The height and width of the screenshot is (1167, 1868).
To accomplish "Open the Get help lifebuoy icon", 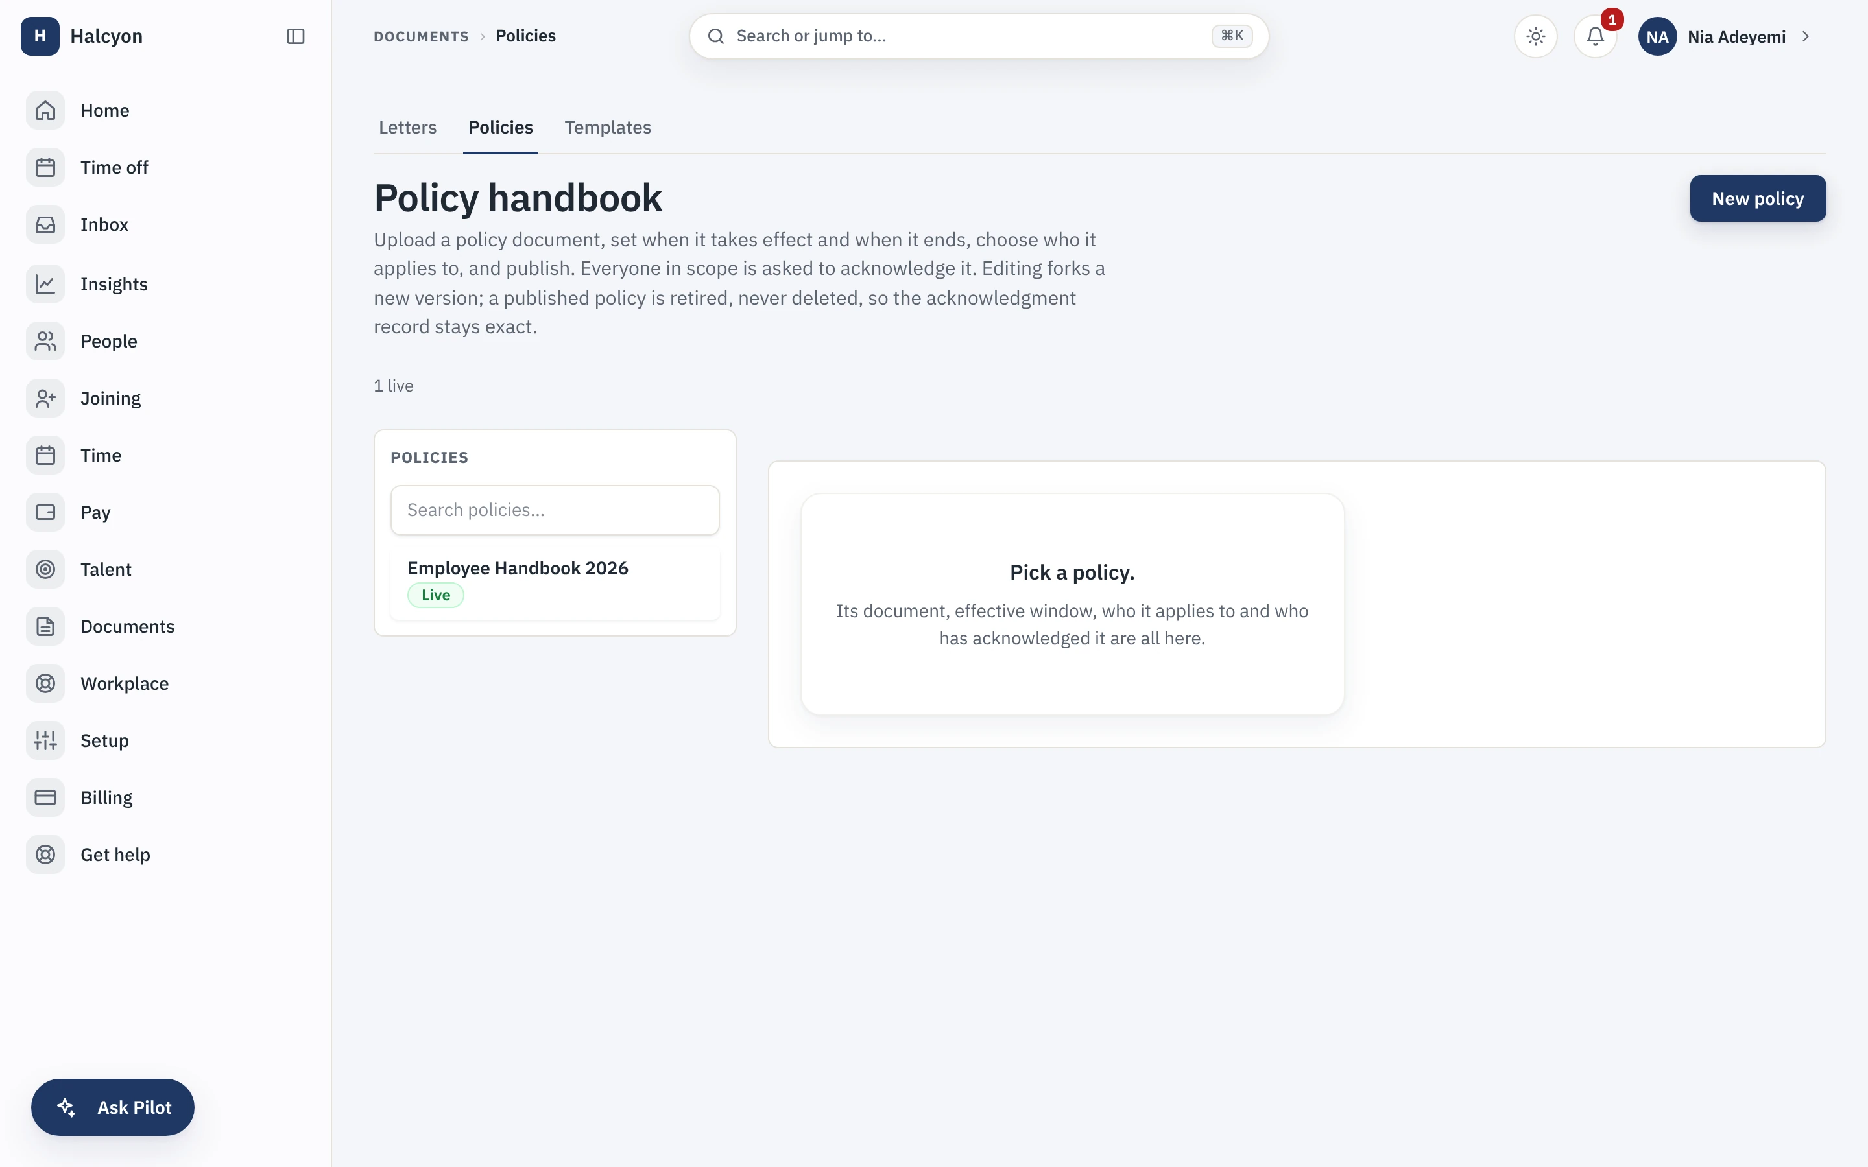I will point(45,855).
